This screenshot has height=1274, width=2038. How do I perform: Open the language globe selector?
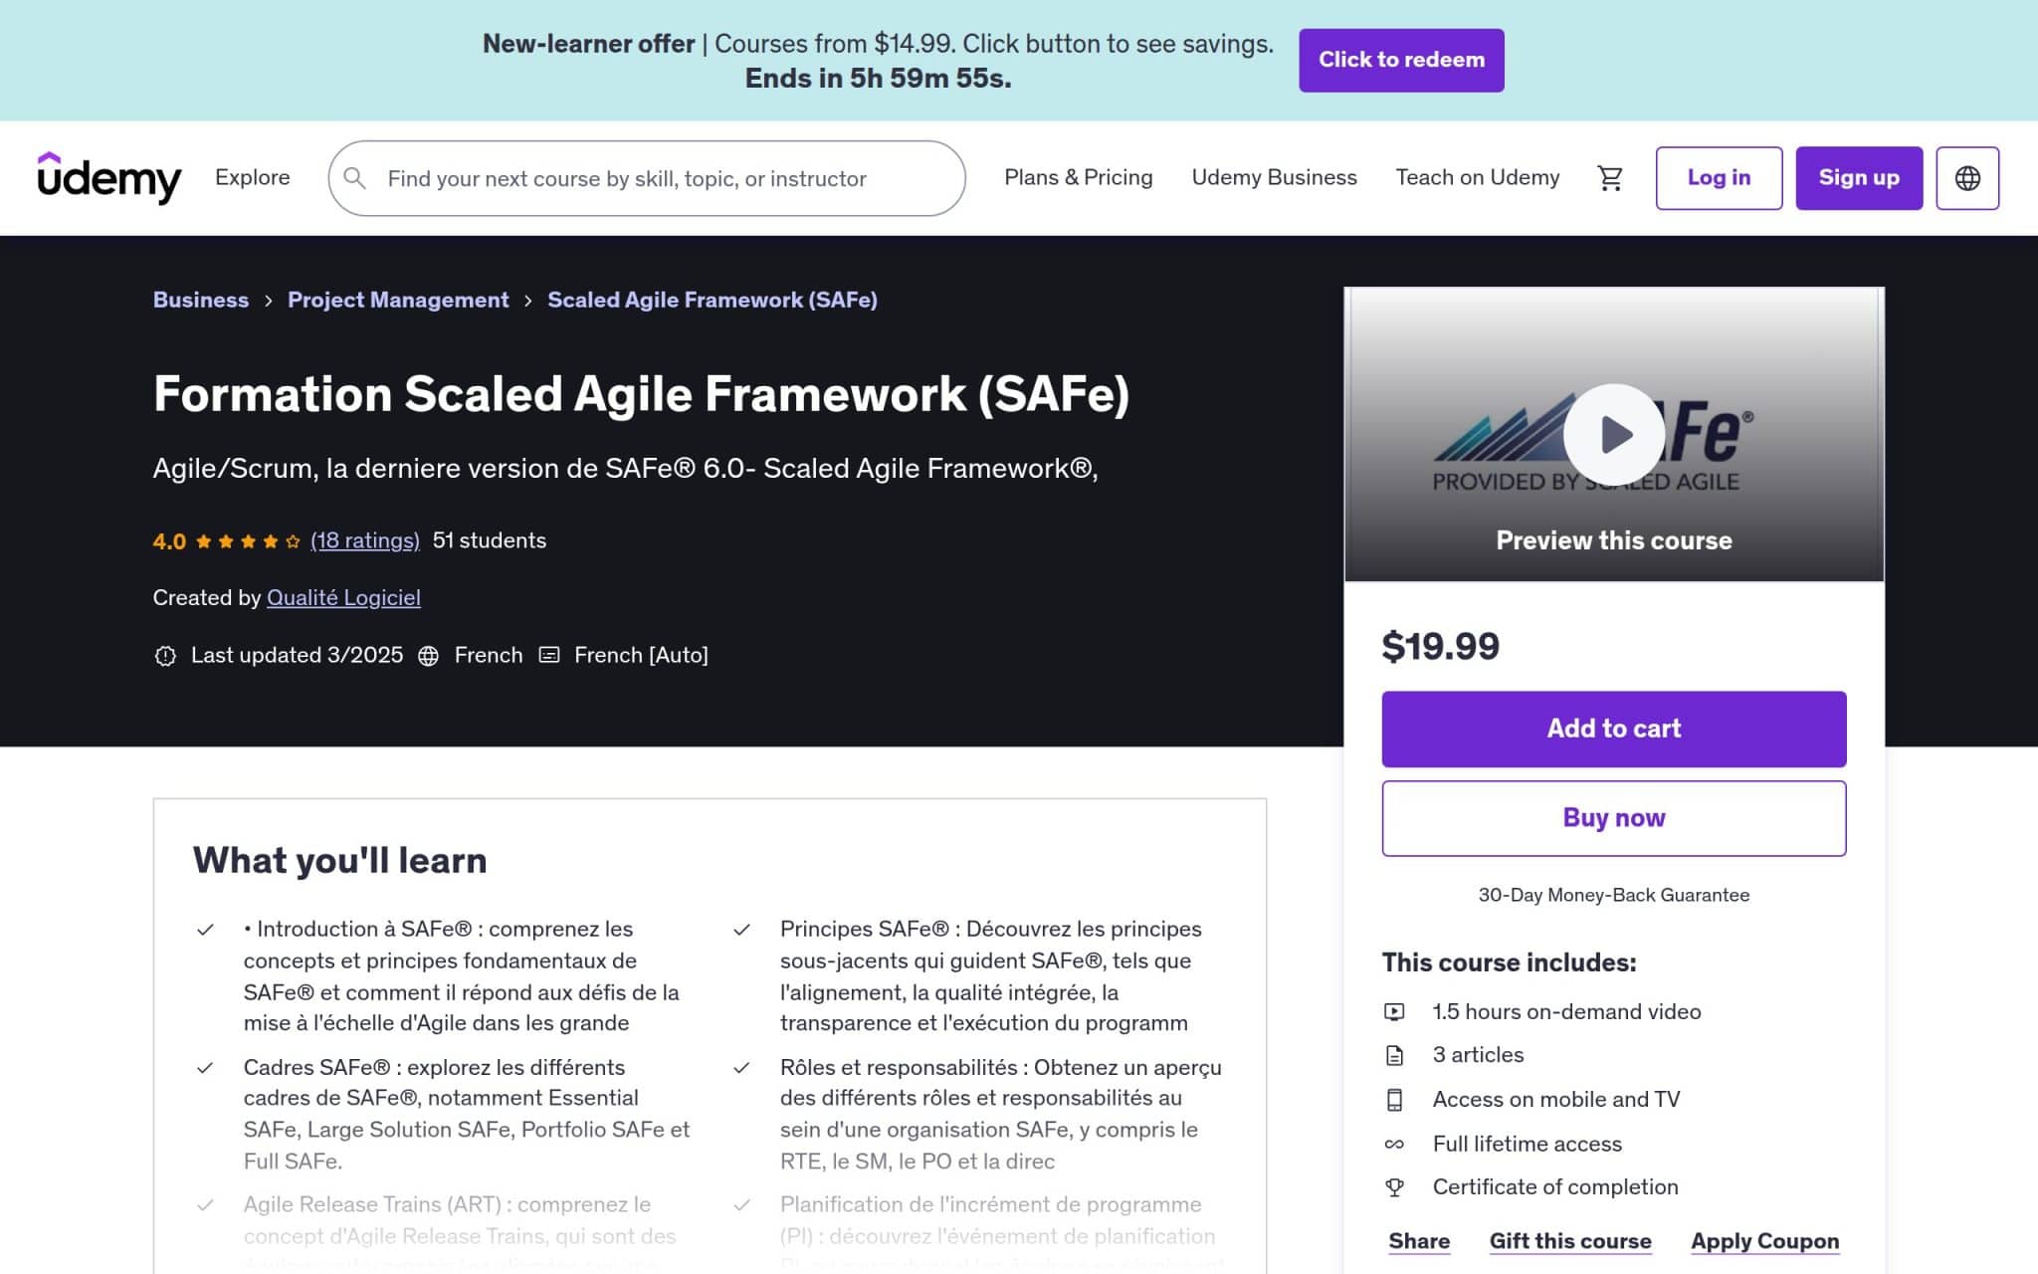[1966, 178]
